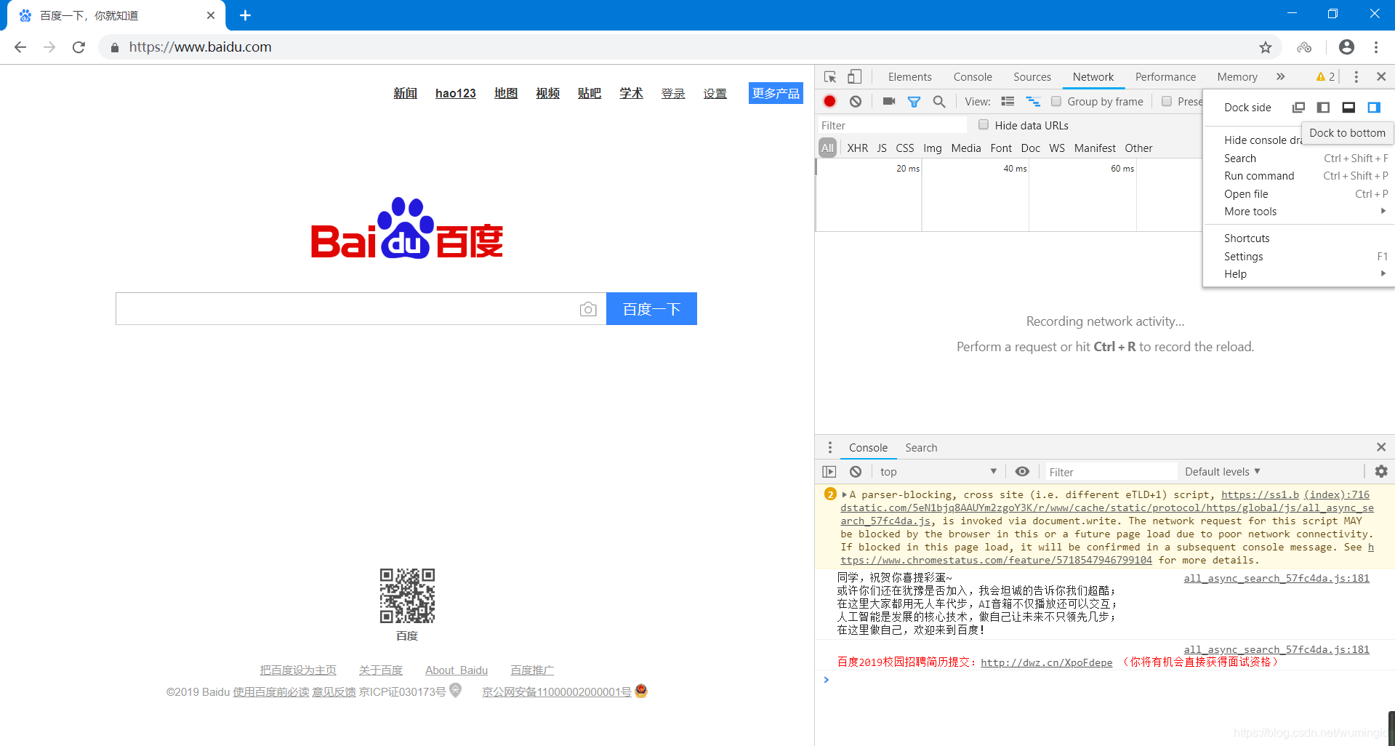Filter requests by Img type
This screenshot has height=746, width=1395.
(933, 148)
